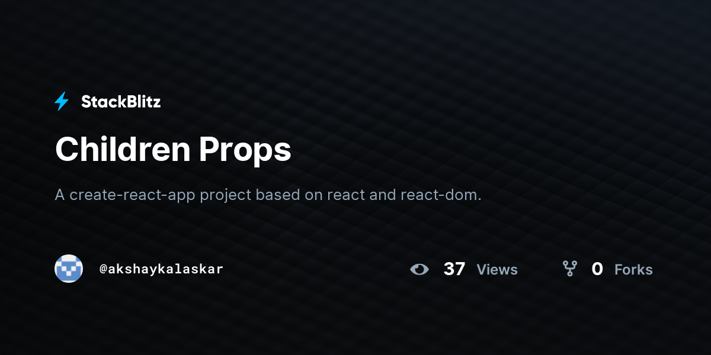Click the word project in the description

pos(226,196)
